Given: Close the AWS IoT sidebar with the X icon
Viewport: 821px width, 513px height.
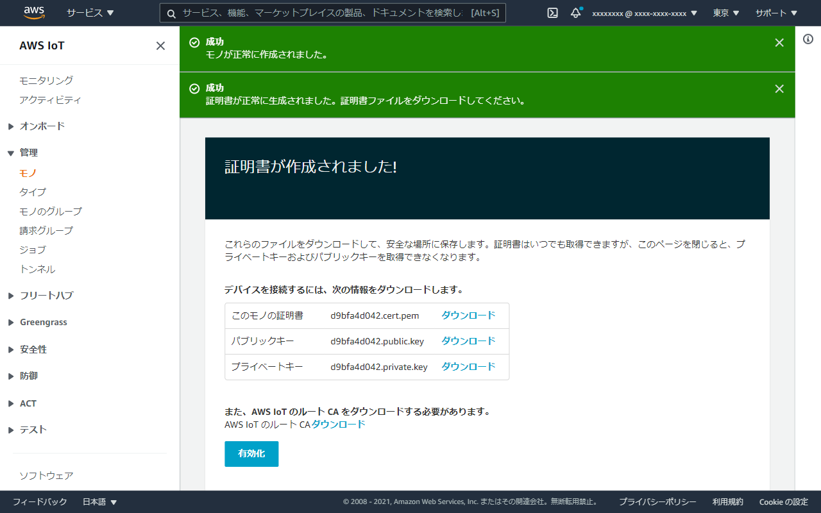Looking at the screenshot, I should [160, 46].
